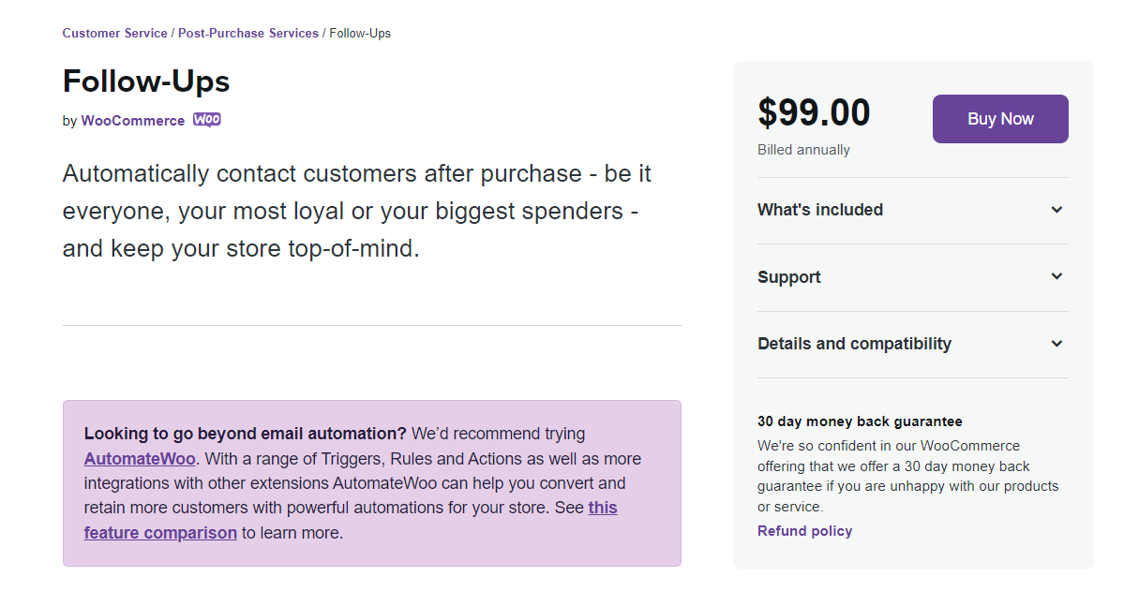1139x591 pixels.
Task: Click the purple Woo logo badge
Action: 207,120
